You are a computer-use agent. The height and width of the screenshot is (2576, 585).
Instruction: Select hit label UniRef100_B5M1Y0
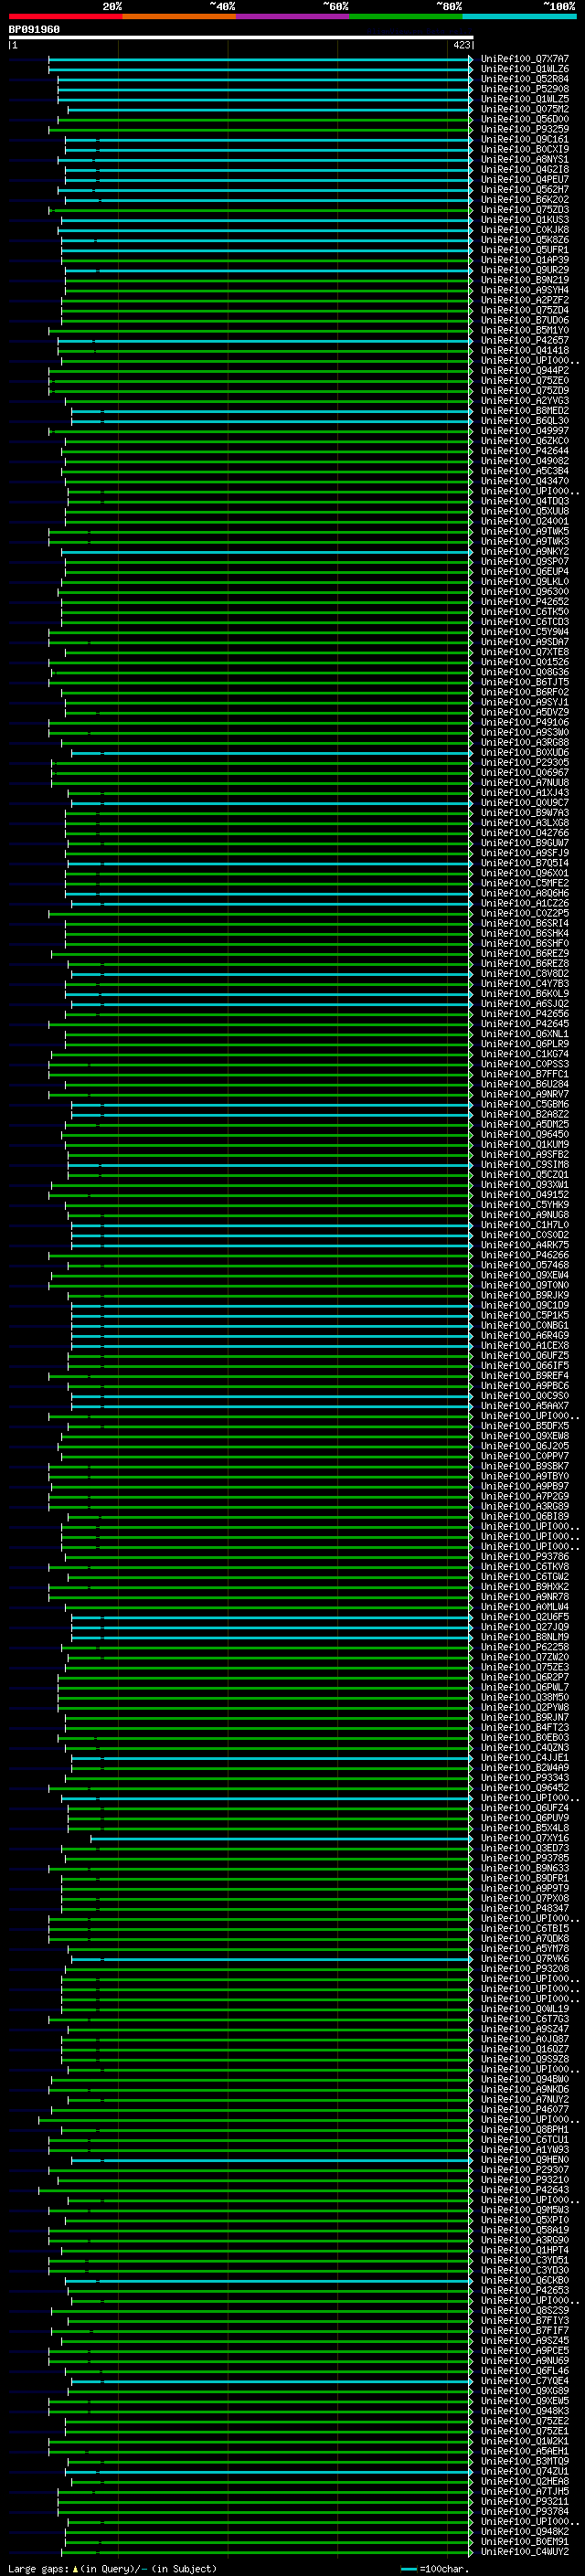(x=525, y=330)
